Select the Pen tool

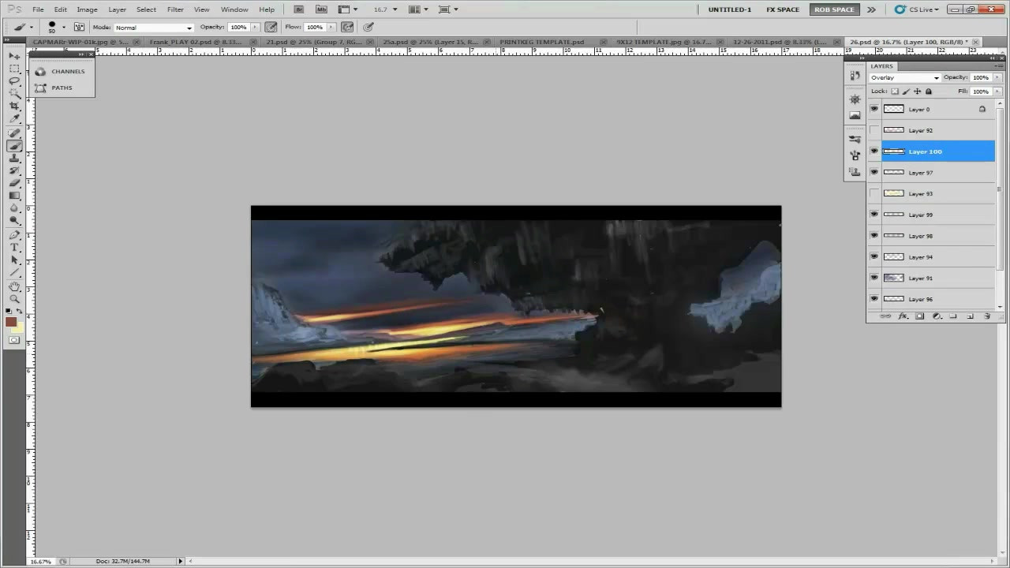tap(14, 235)
